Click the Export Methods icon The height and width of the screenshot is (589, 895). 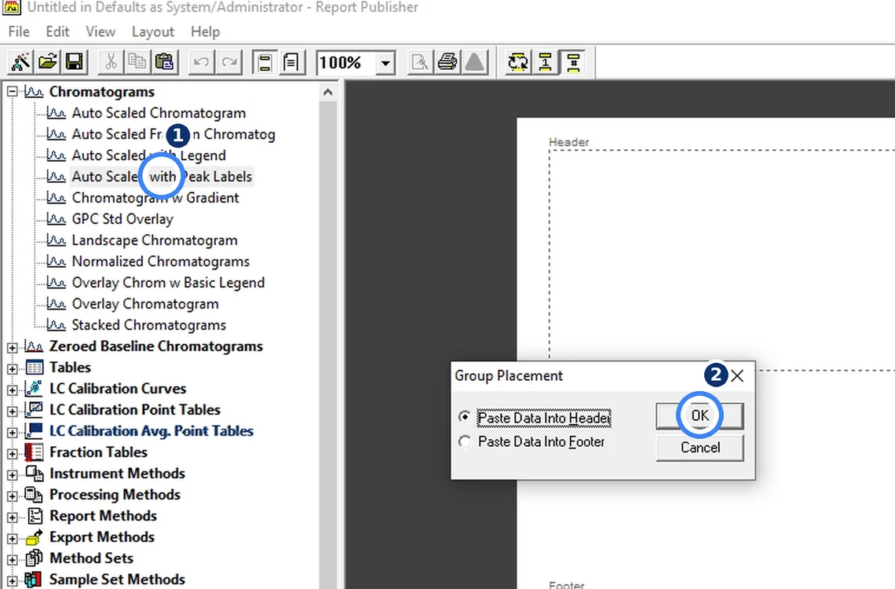35,537
